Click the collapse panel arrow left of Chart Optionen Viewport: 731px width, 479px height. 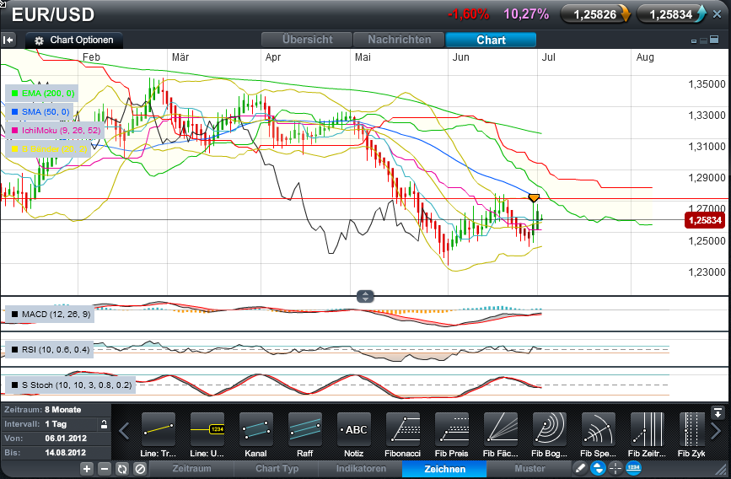pos(8,40)
